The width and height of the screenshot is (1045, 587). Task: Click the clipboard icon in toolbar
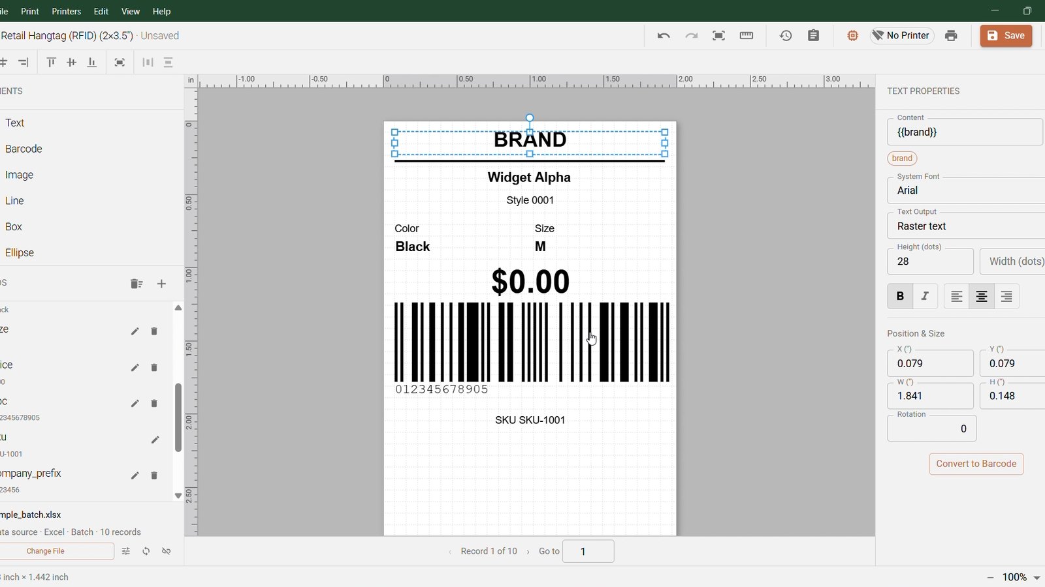(813, 36)
